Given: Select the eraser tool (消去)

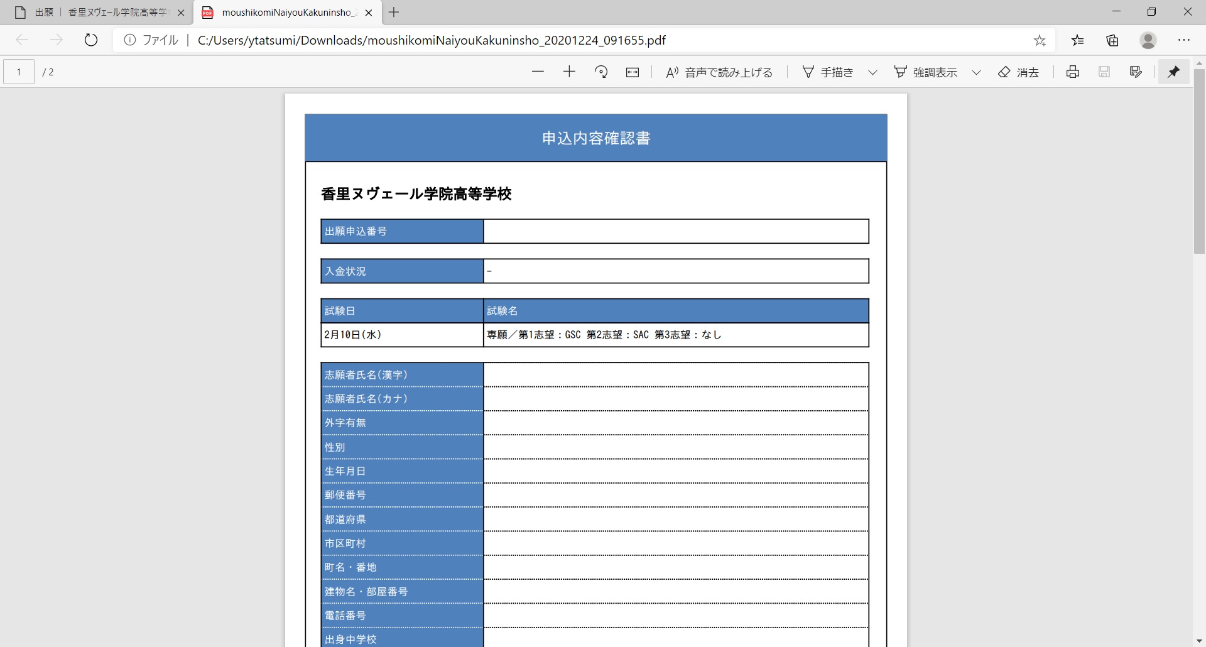Looking at the screenshot, I should tap(1018, 72).
